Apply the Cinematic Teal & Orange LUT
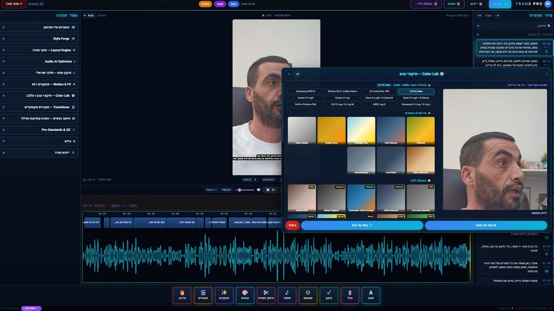 point(361,199)
